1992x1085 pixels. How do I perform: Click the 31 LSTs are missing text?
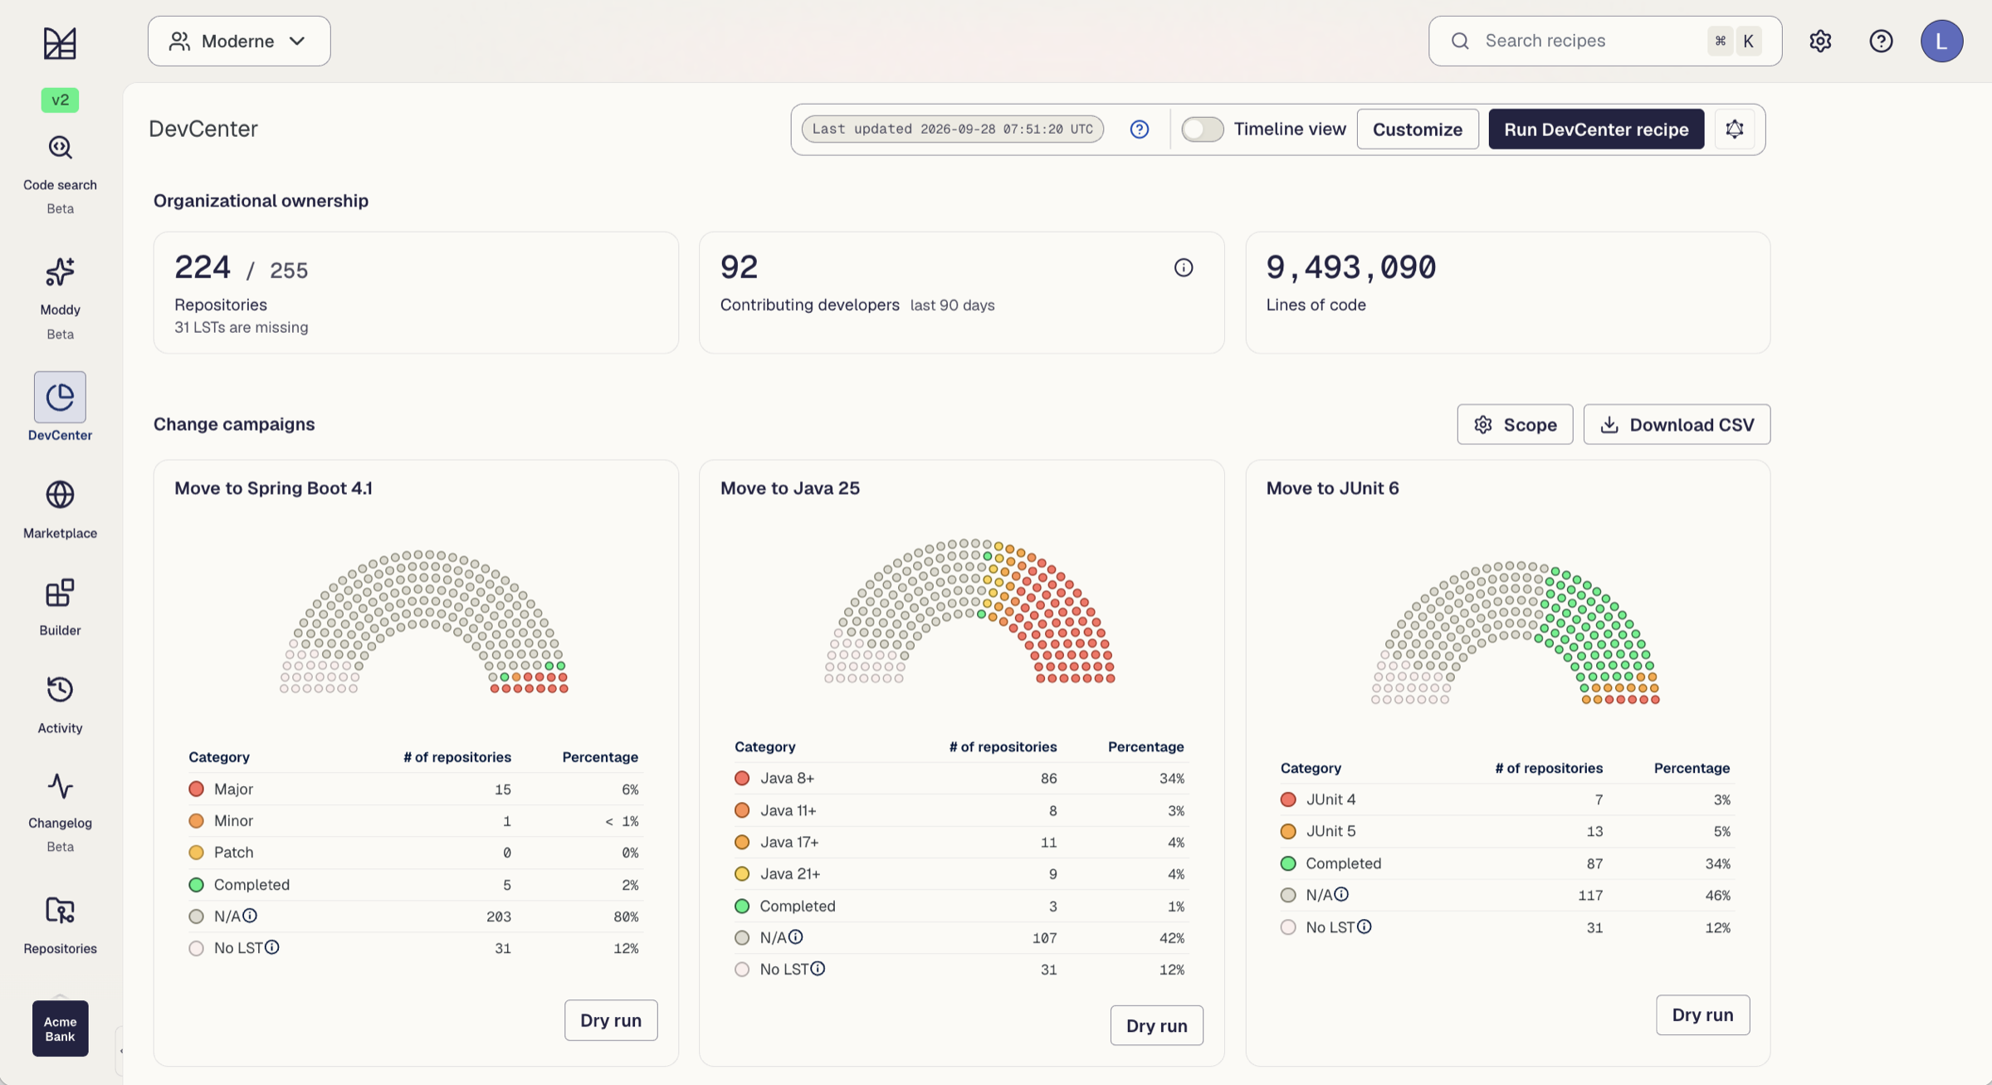pos(241,327)
